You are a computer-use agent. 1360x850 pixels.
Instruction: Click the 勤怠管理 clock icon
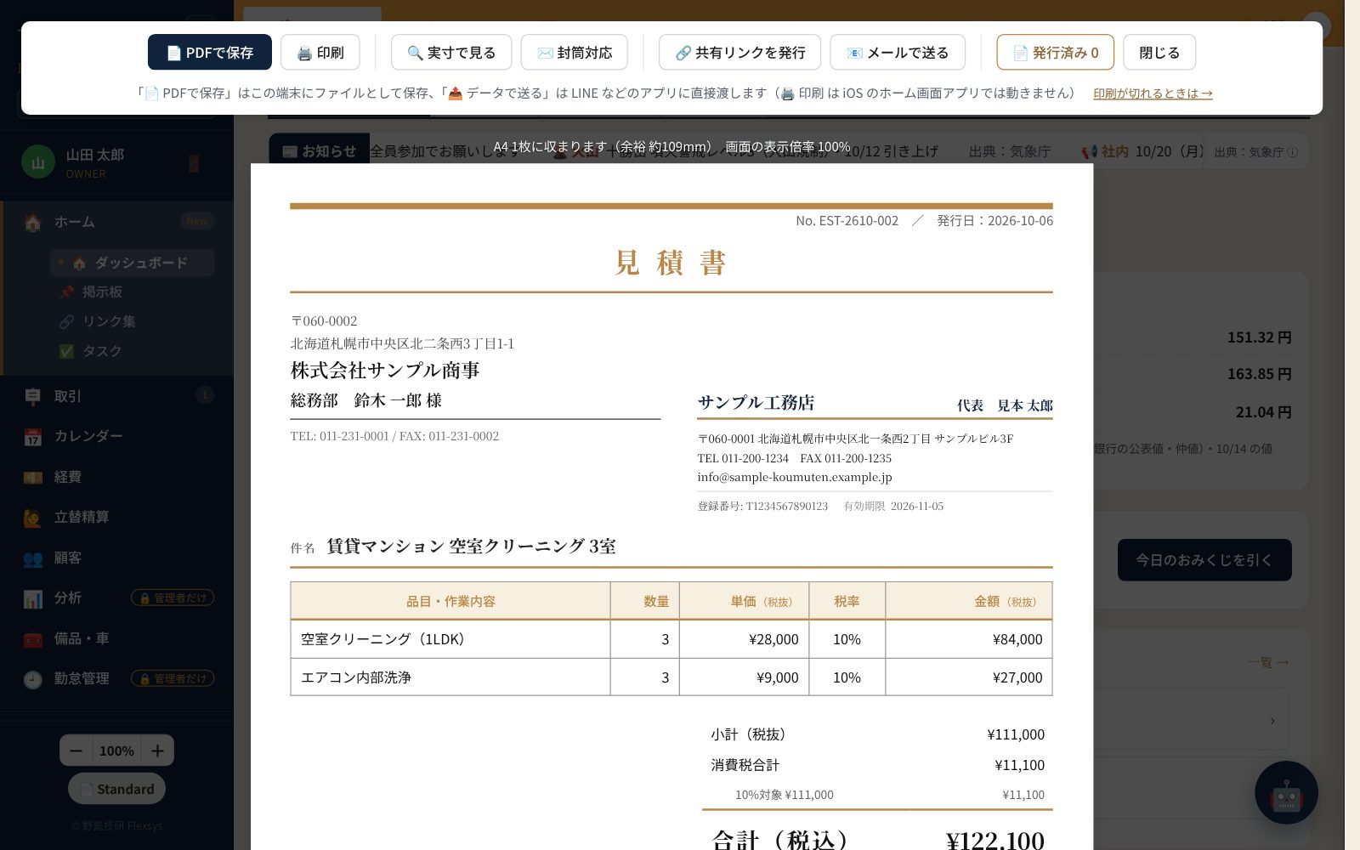33,679
